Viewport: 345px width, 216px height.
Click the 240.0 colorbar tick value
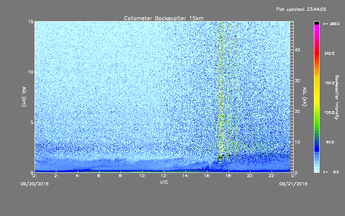pyautogui.click(x=329, y=54)
